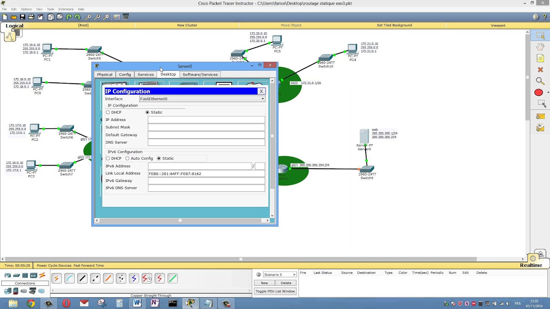Choose the Place Note tool

pos(541,58)
